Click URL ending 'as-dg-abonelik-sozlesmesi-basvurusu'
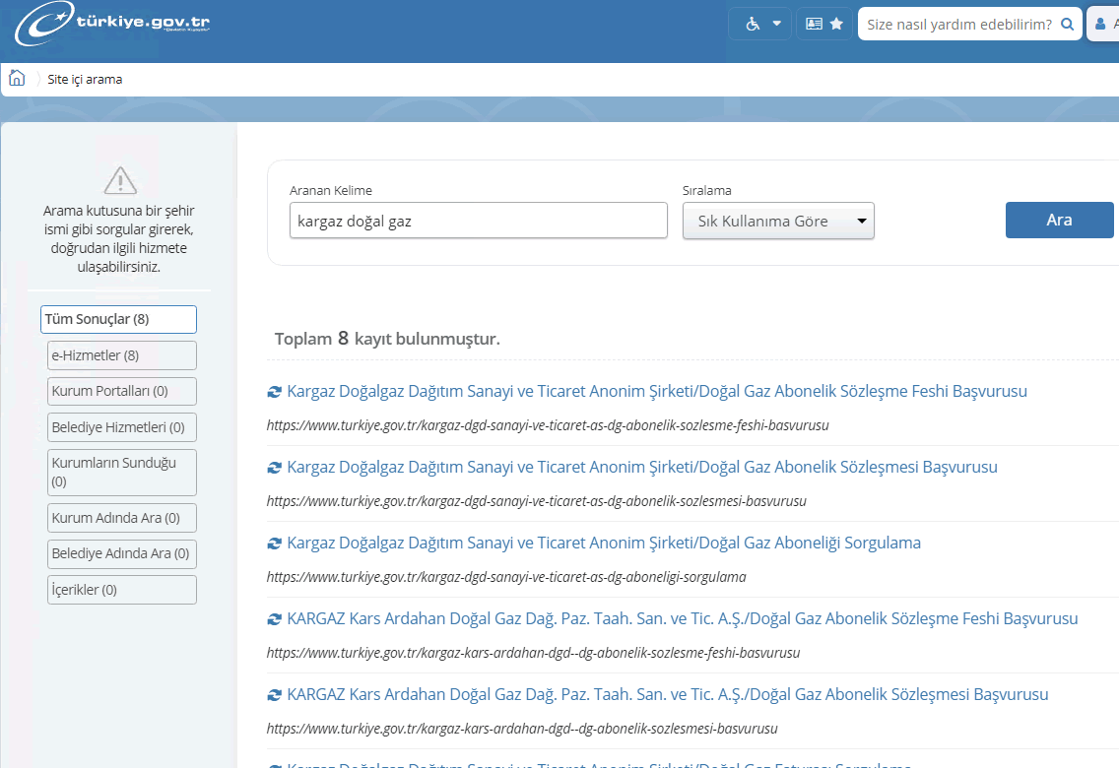1119x768 pixels. click(537, 501)
